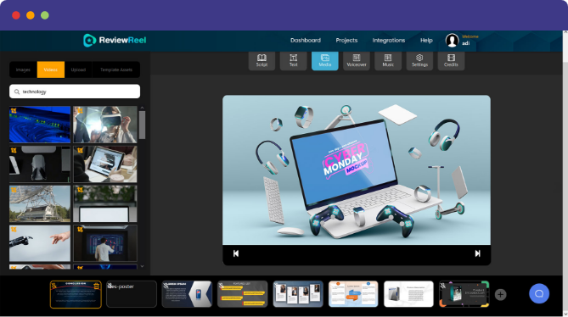Open the Script tool
This screenshot has width=568, height=317.
pos(262,61)
